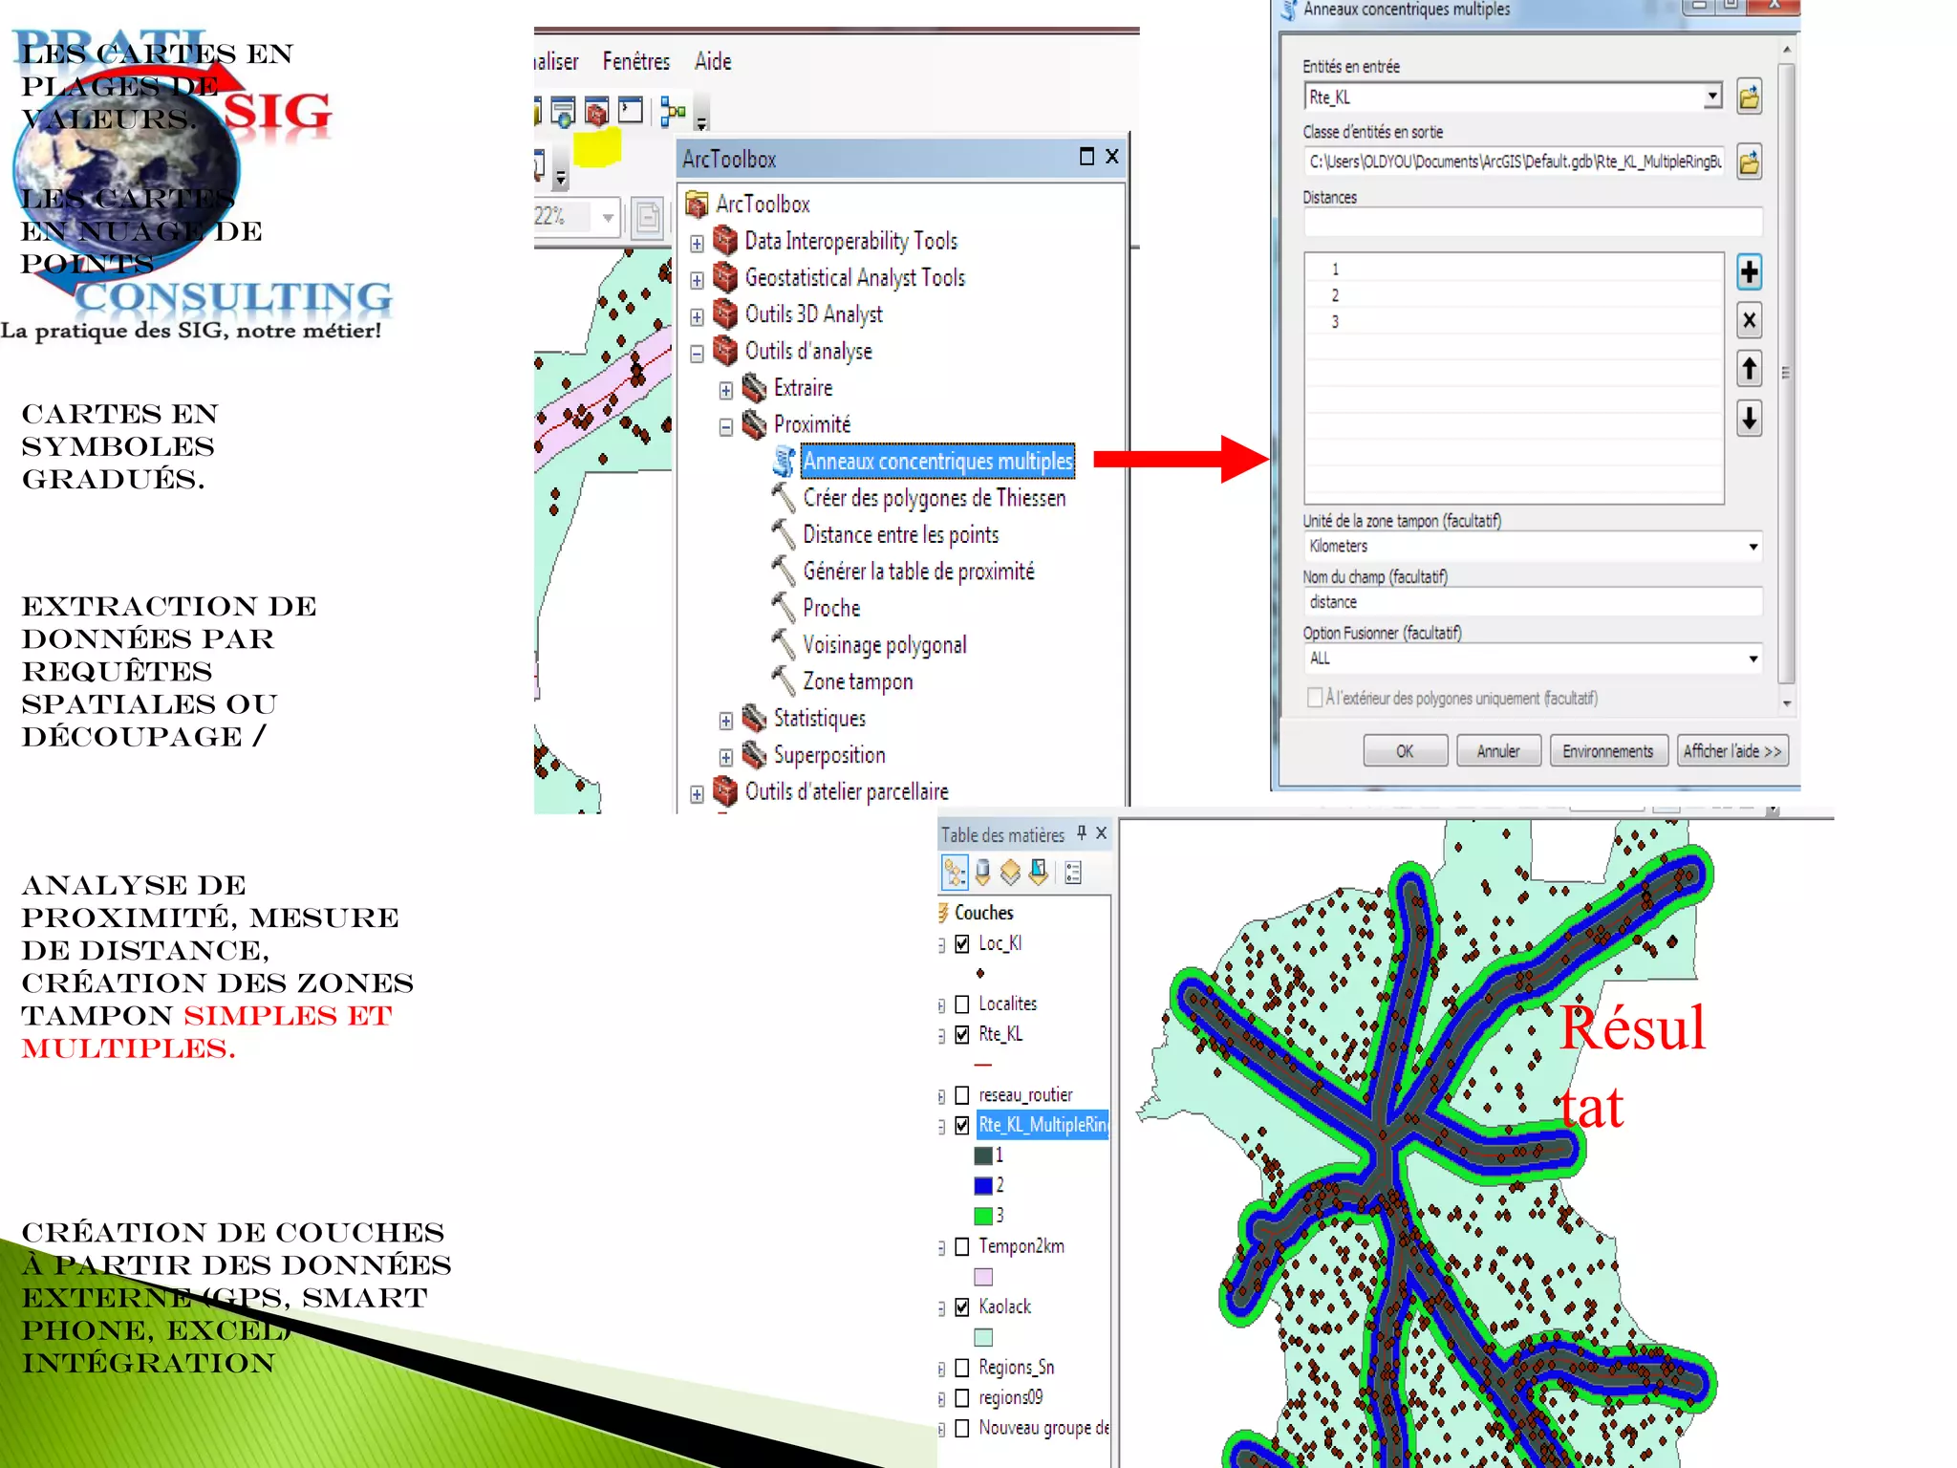
Task: Browse folder icon for input features
Action: point(1748,97)
